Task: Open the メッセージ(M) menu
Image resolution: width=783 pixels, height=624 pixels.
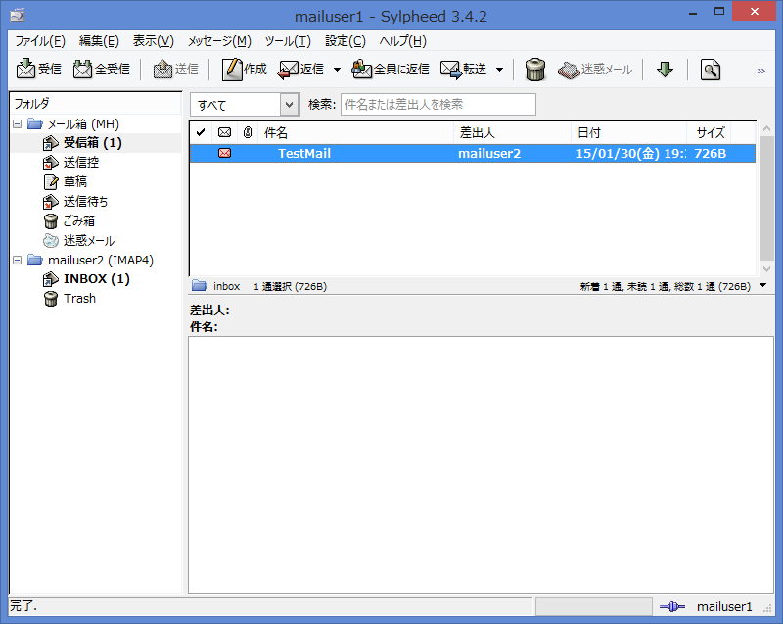Action: coord(219,41)
